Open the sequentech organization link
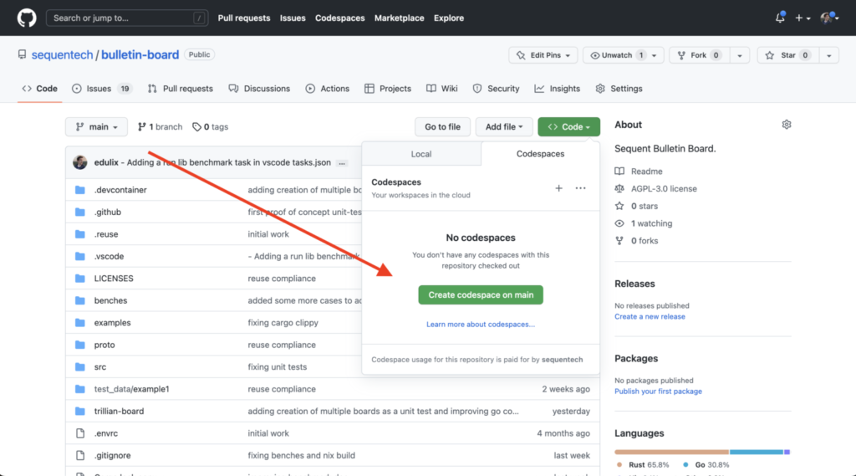856x476 pixels. [62, 54]
